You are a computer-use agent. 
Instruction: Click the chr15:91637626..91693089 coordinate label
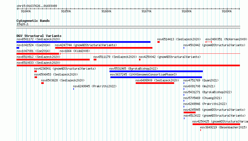pos(37,6)
